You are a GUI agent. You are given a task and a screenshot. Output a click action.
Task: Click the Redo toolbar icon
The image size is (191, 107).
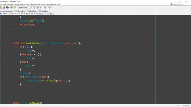pyautogui.click(x=15, y=7)
